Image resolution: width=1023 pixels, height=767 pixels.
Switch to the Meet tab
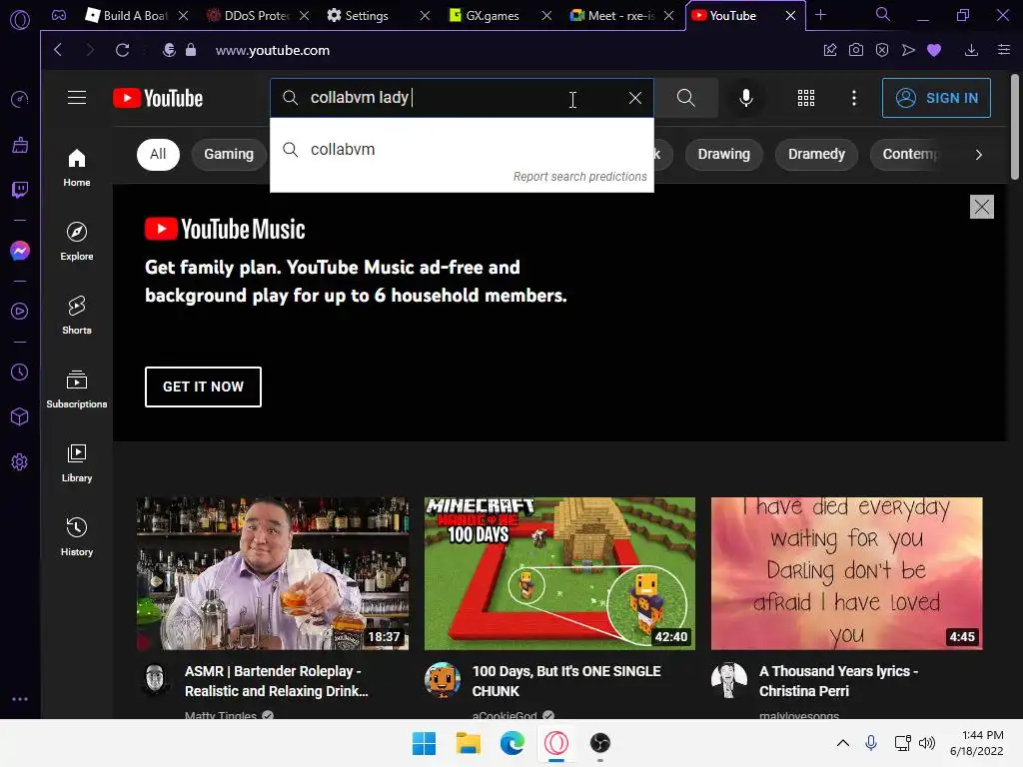621,15
